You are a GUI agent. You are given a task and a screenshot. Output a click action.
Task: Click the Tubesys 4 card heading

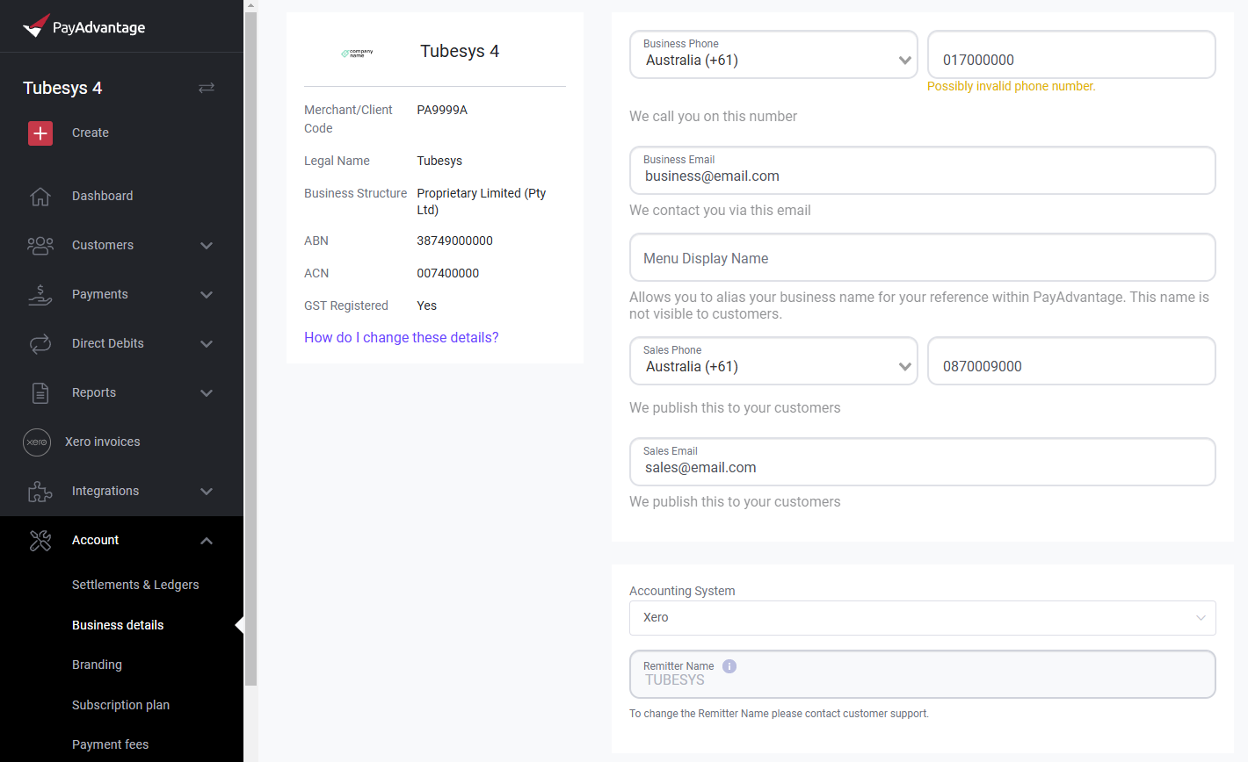click(460, 51)
